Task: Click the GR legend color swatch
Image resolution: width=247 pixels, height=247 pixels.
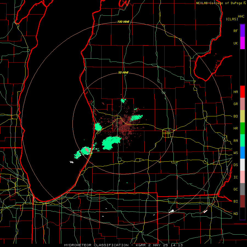Action: click(x=242, y=104)
